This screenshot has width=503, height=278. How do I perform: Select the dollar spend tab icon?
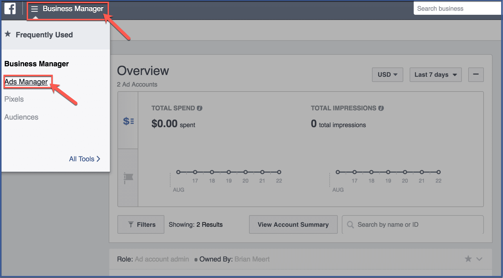click(x=128, y=121)
